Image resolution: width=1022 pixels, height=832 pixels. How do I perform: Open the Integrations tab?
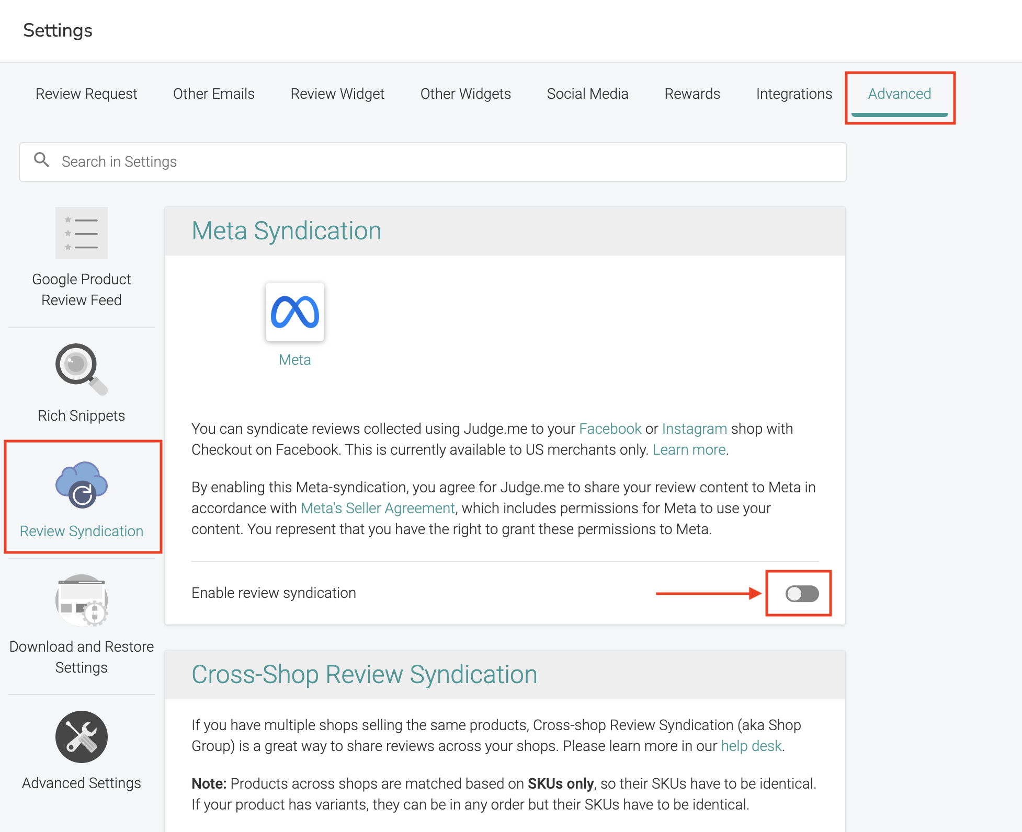coord(793,94)
